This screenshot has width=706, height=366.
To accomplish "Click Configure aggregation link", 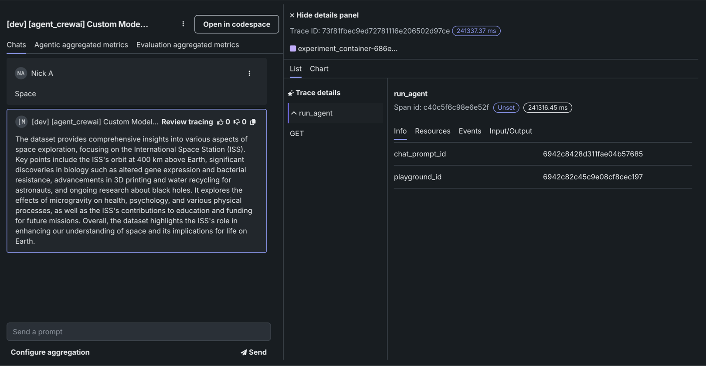I will pos(50,352).
